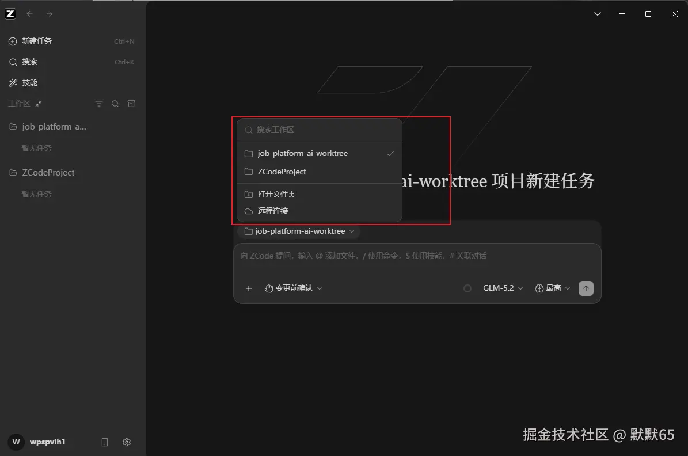
Task: Click the plus attach icon
Action: pyautogui.click(x=249, y=288)
